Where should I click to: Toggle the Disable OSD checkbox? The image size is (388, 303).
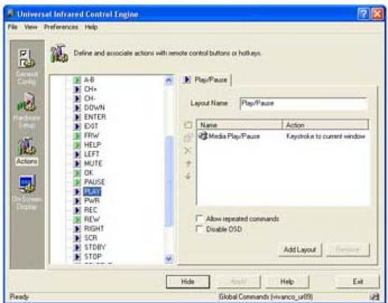pyautogui.click(x=199, y=229)
